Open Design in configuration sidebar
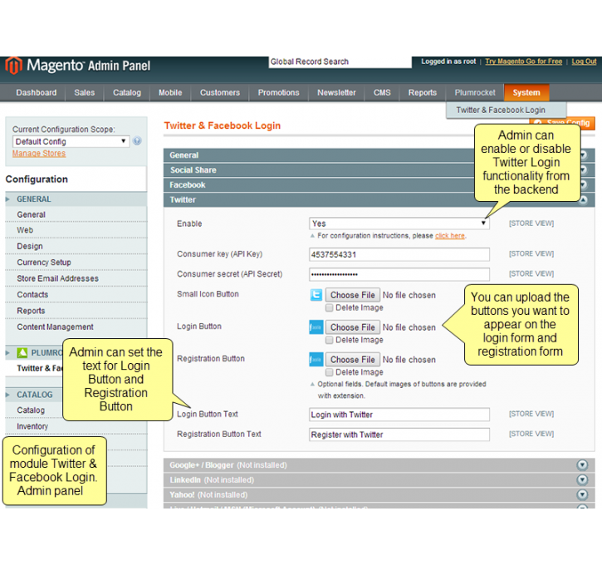 (x=30, y=246)
